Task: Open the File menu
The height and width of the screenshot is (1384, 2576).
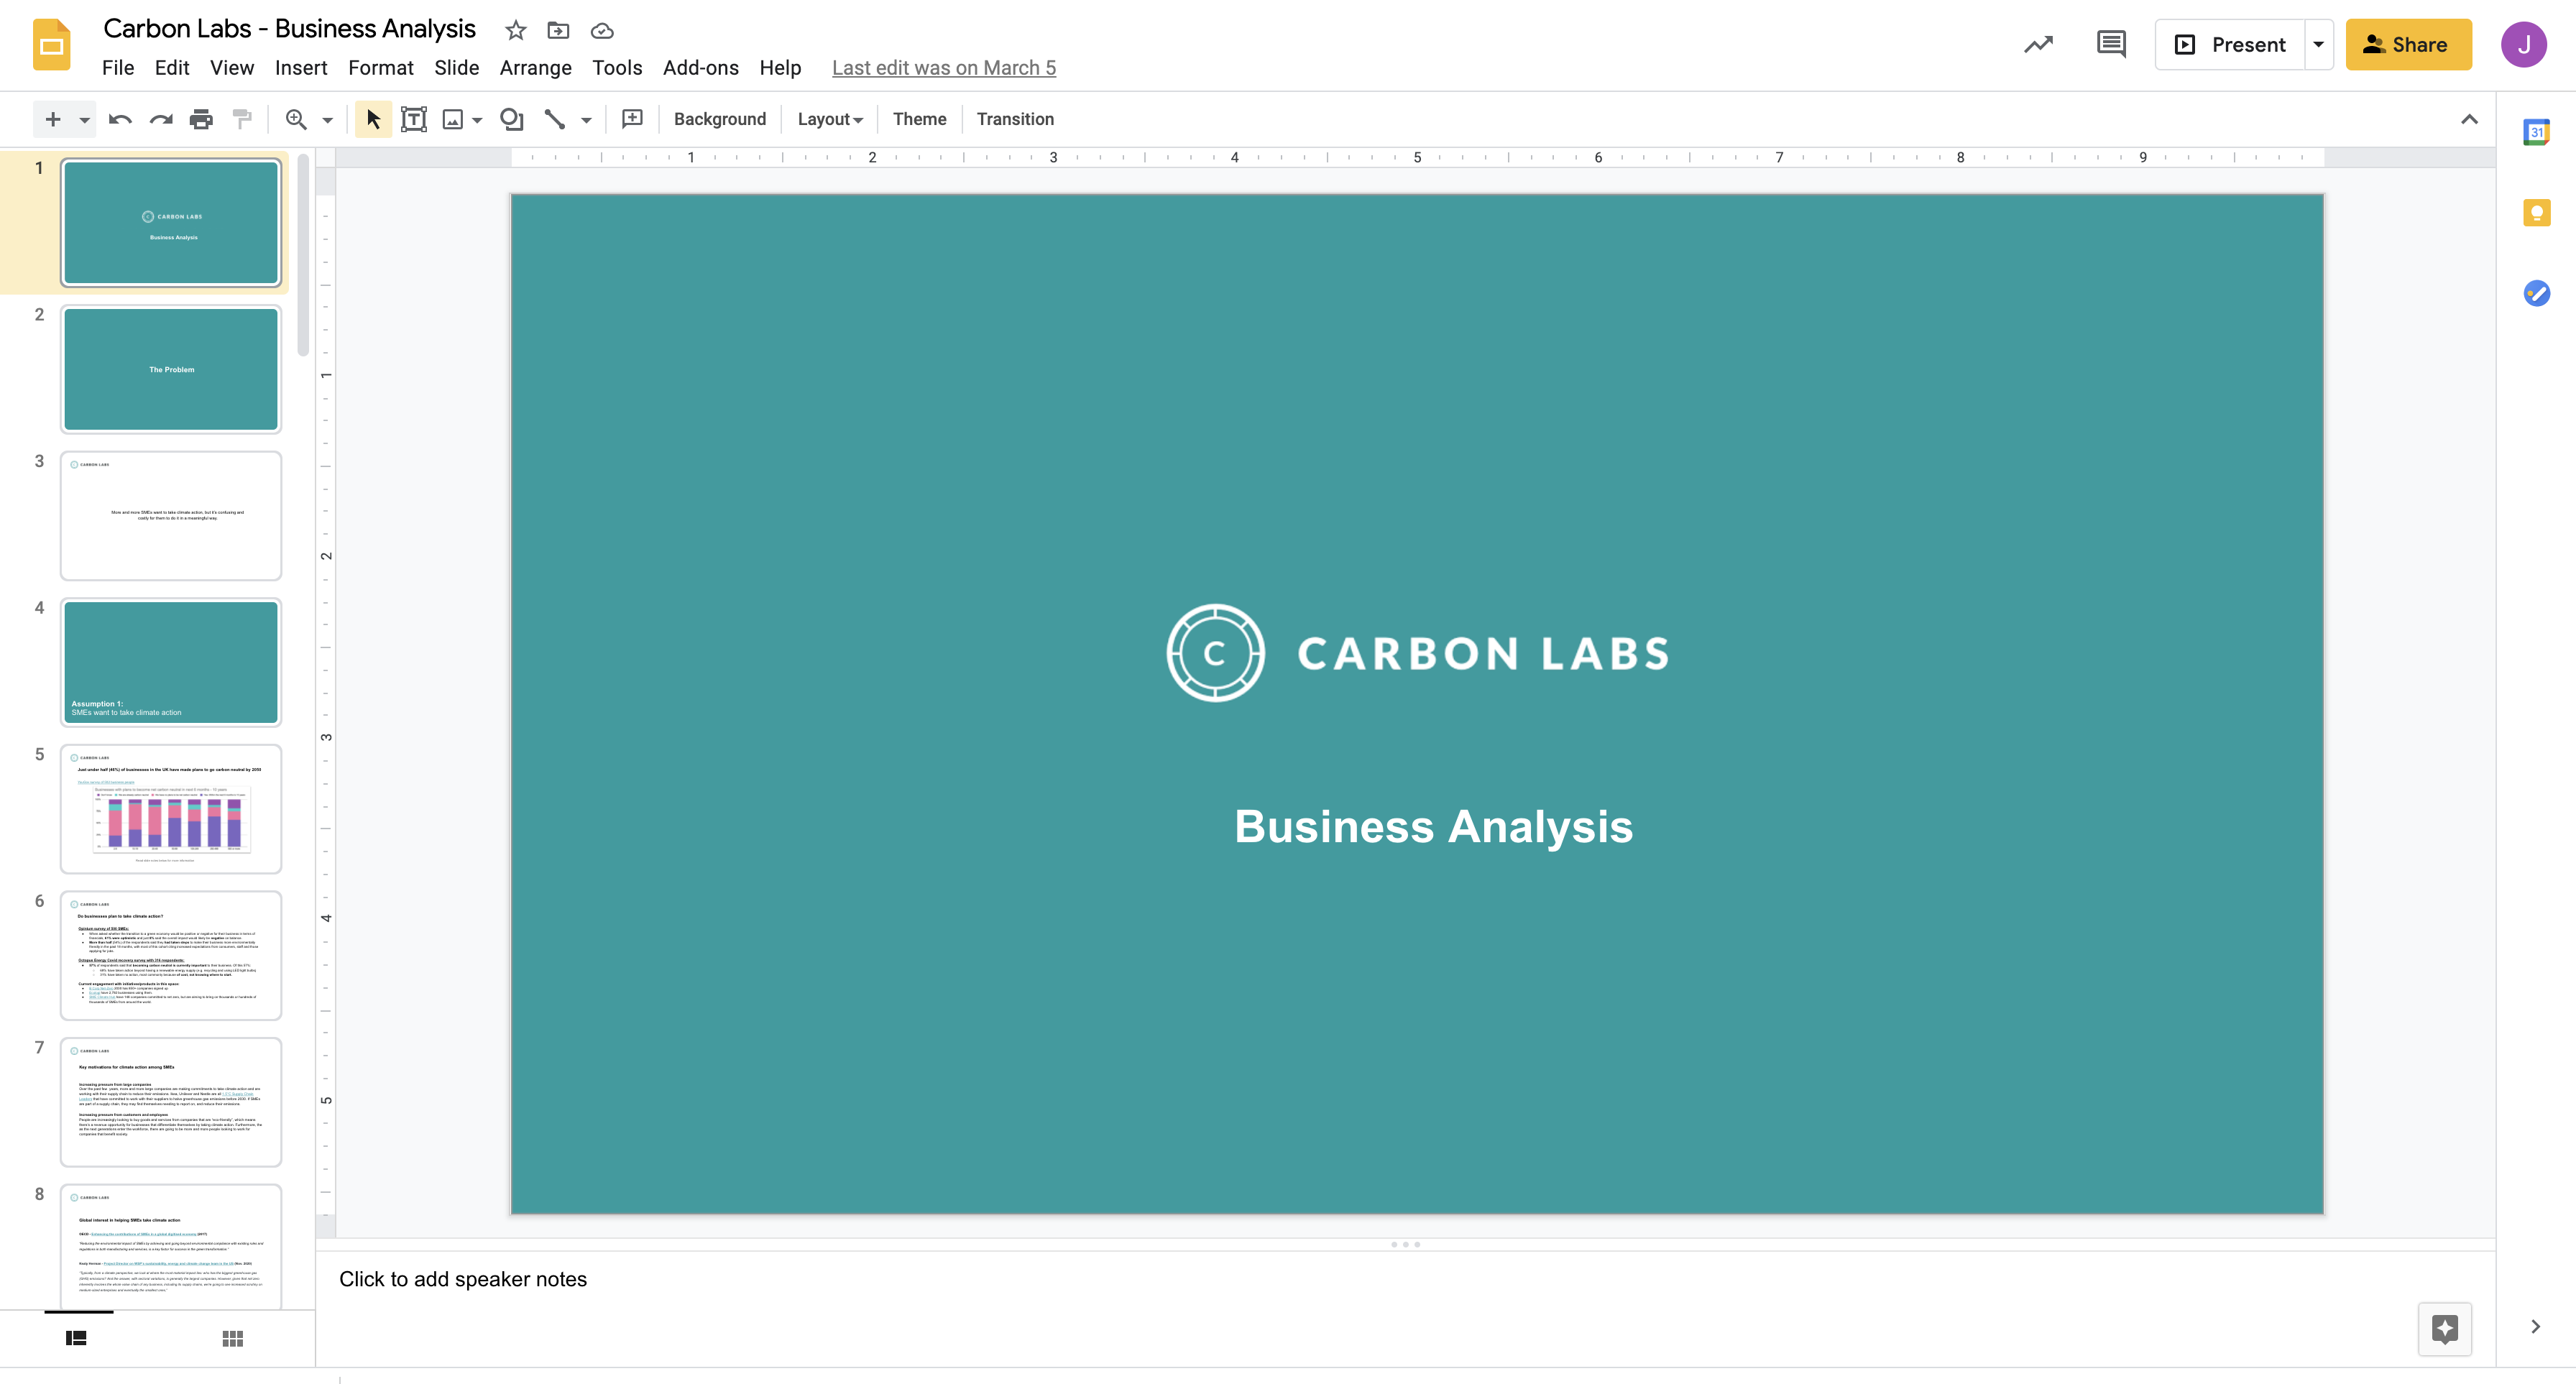Action: 118,68
